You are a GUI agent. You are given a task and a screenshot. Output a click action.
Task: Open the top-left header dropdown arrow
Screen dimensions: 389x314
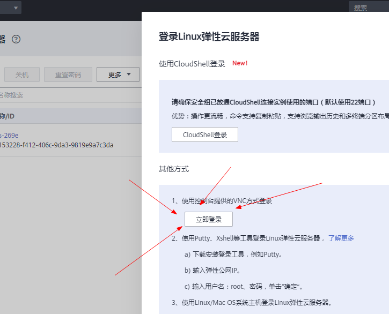16,8
